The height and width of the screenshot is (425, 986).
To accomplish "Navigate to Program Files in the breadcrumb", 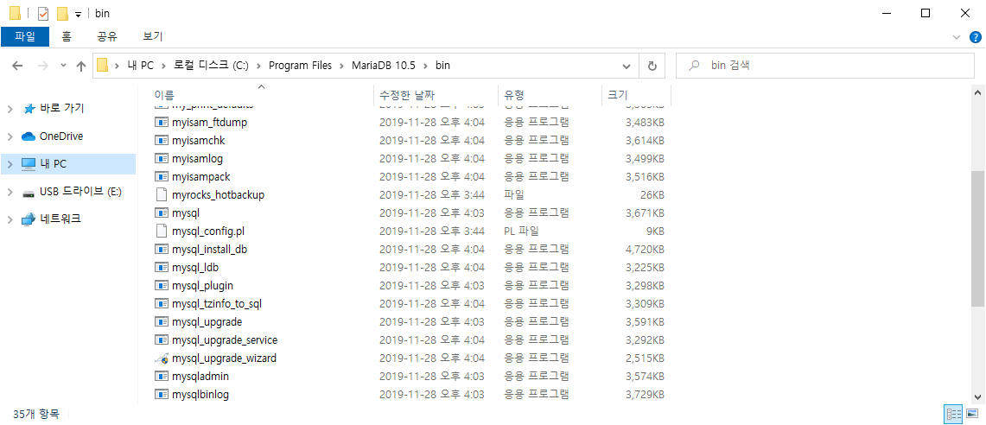I will (x=300, y=66).
